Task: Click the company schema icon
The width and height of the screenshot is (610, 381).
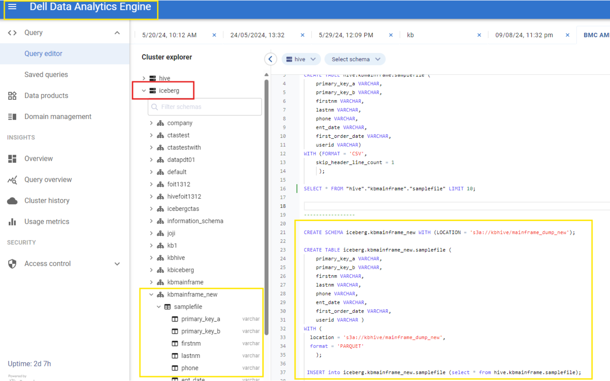Action: point(160,123)
